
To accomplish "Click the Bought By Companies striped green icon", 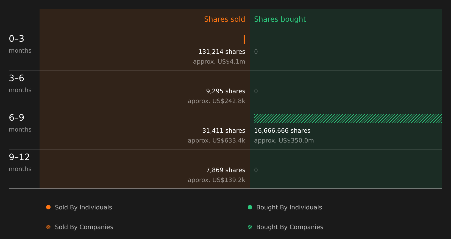I will point(250,227).
